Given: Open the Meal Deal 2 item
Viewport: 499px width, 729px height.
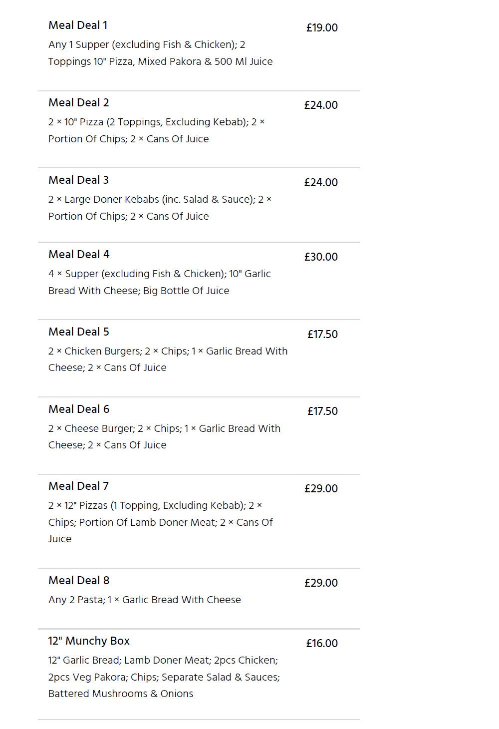Looking at the screenshot, I should [x=199, y=129].
